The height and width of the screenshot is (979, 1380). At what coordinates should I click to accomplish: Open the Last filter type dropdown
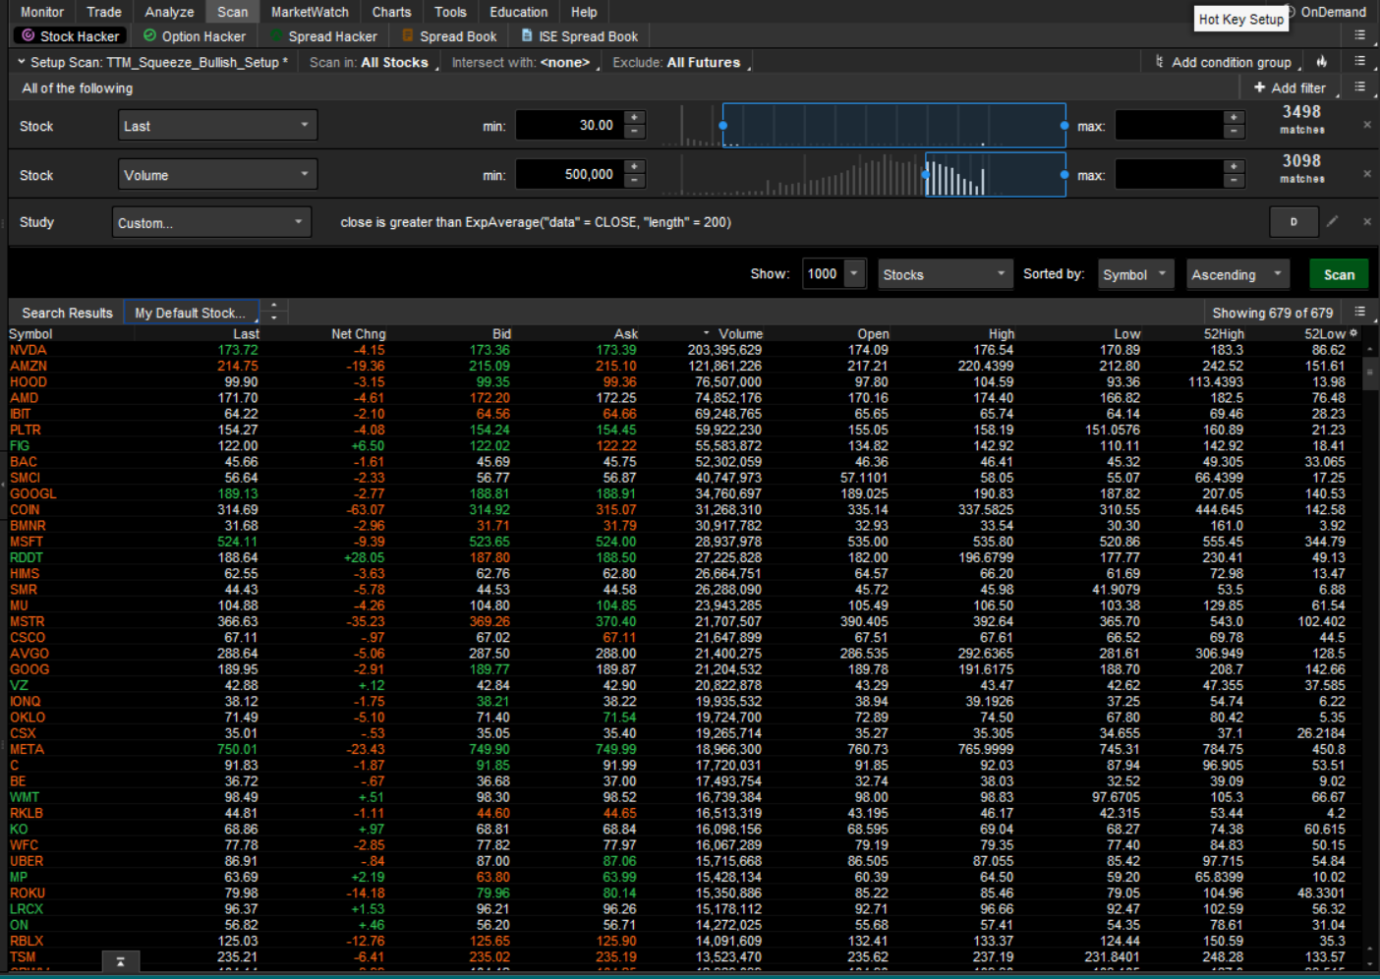click(x=217, y=126)
